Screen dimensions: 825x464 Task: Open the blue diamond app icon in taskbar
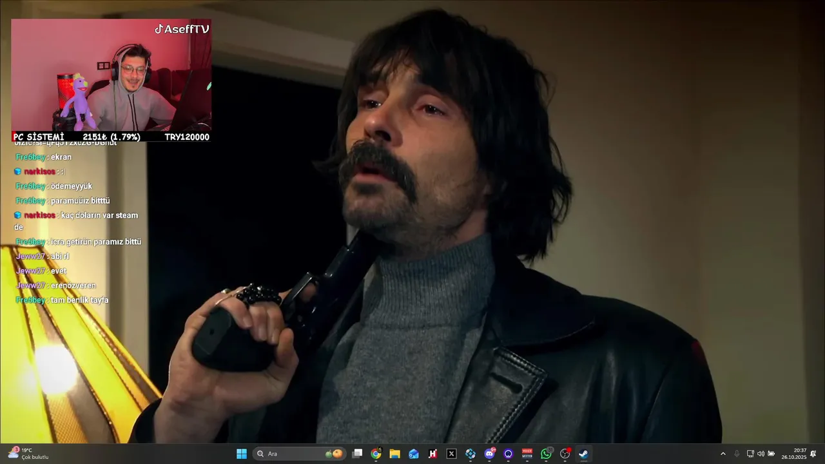point(471,454)
